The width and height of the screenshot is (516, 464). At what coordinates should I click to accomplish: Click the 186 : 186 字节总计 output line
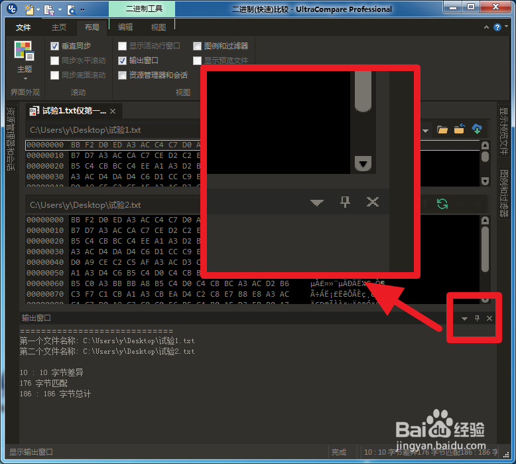[55, 394]
